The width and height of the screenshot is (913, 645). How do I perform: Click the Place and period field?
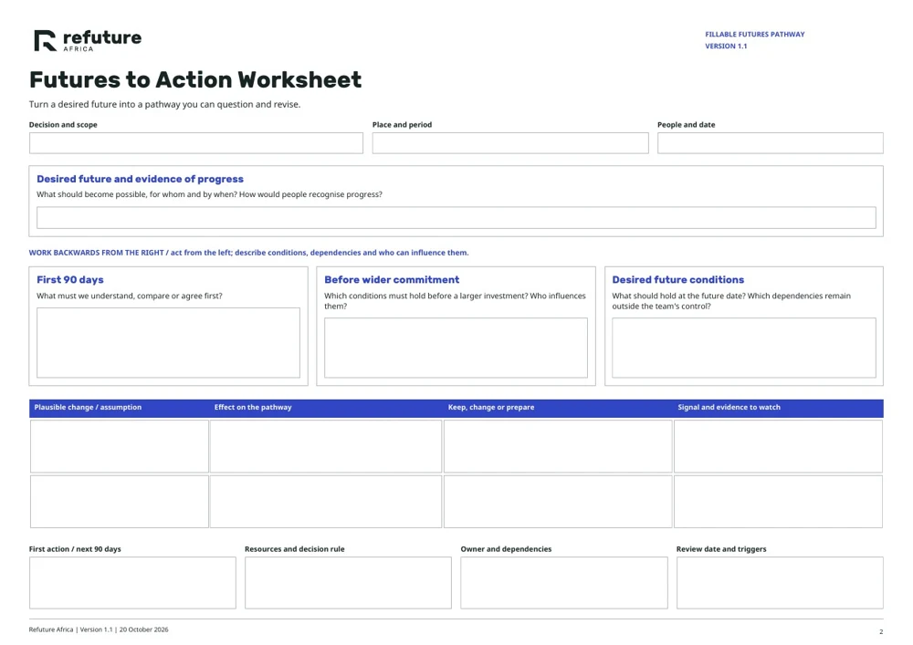click(510, 143)
